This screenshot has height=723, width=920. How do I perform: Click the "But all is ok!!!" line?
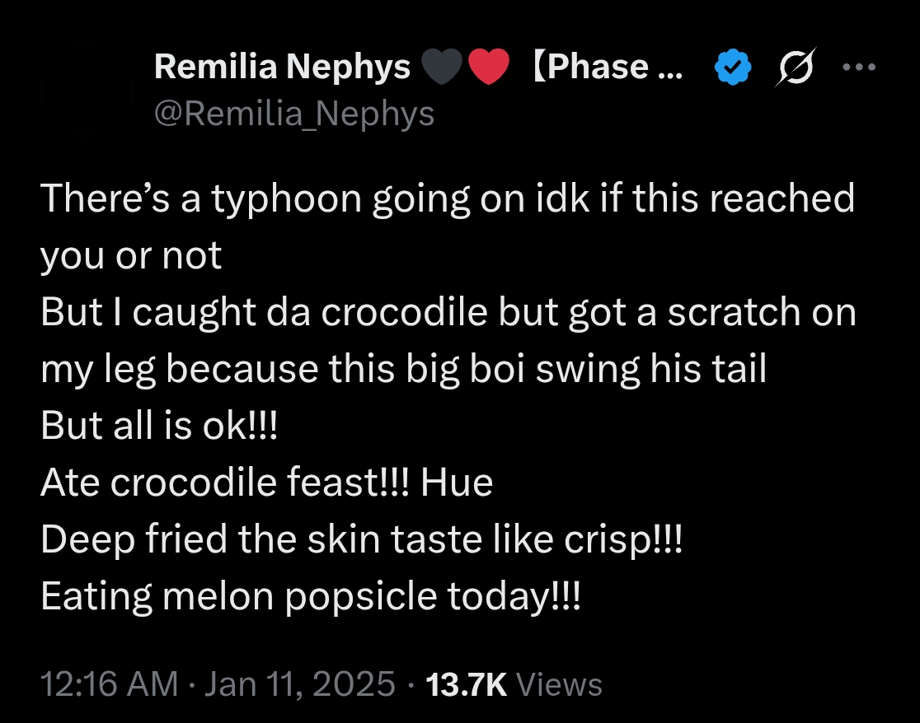click(161, 426)
